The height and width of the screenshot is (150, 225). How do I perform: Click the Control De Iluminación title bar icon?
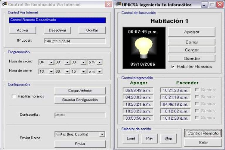coord(4,4)
